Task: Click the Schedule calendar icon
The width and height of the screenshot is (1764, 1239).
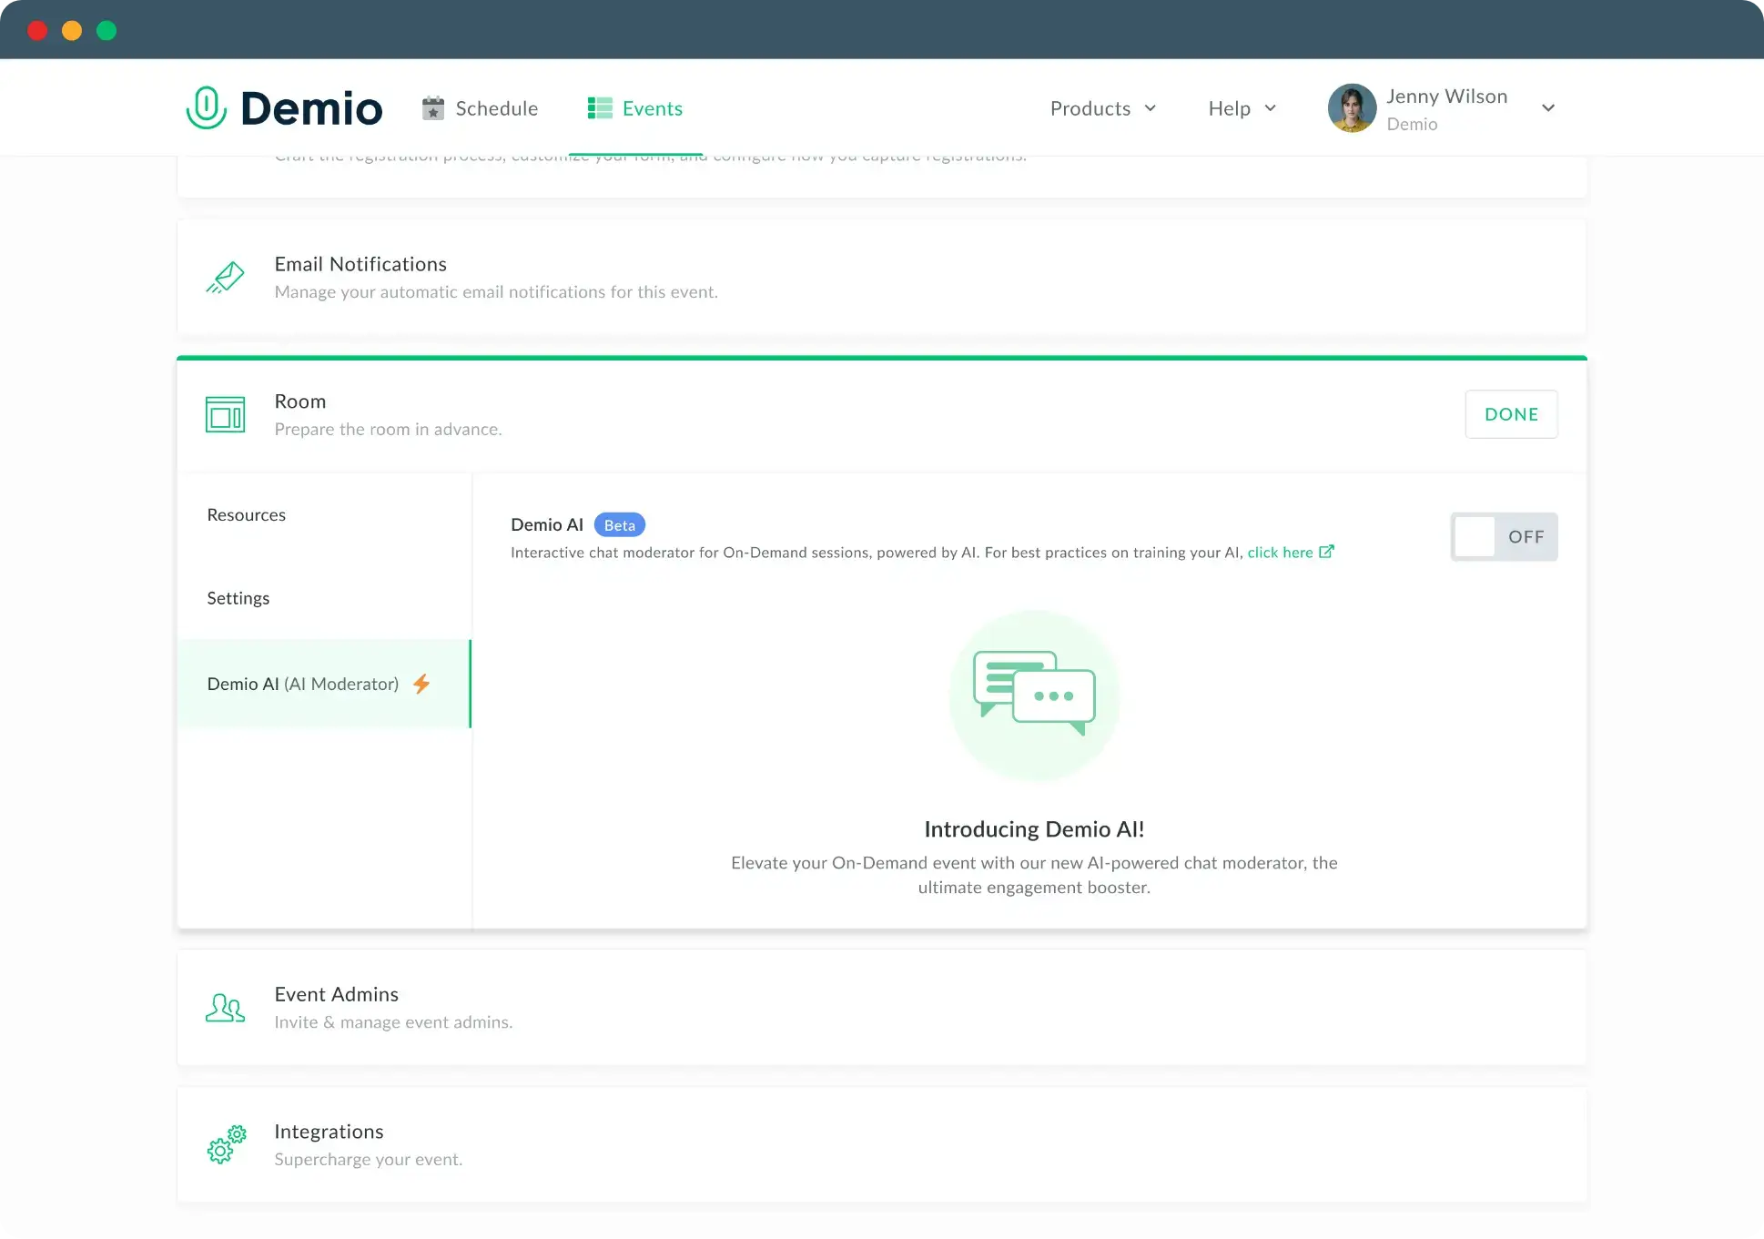Action: tap(434, 107)
